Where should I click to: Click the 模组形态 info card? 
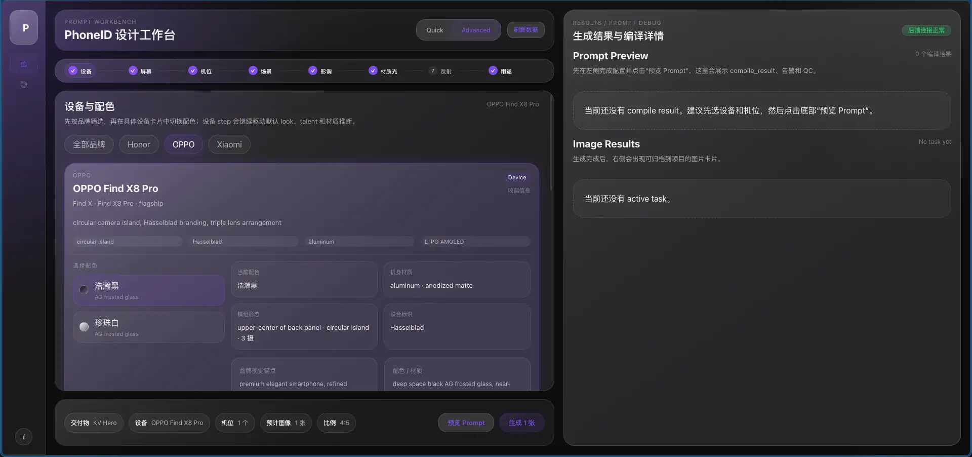[304, 326]
